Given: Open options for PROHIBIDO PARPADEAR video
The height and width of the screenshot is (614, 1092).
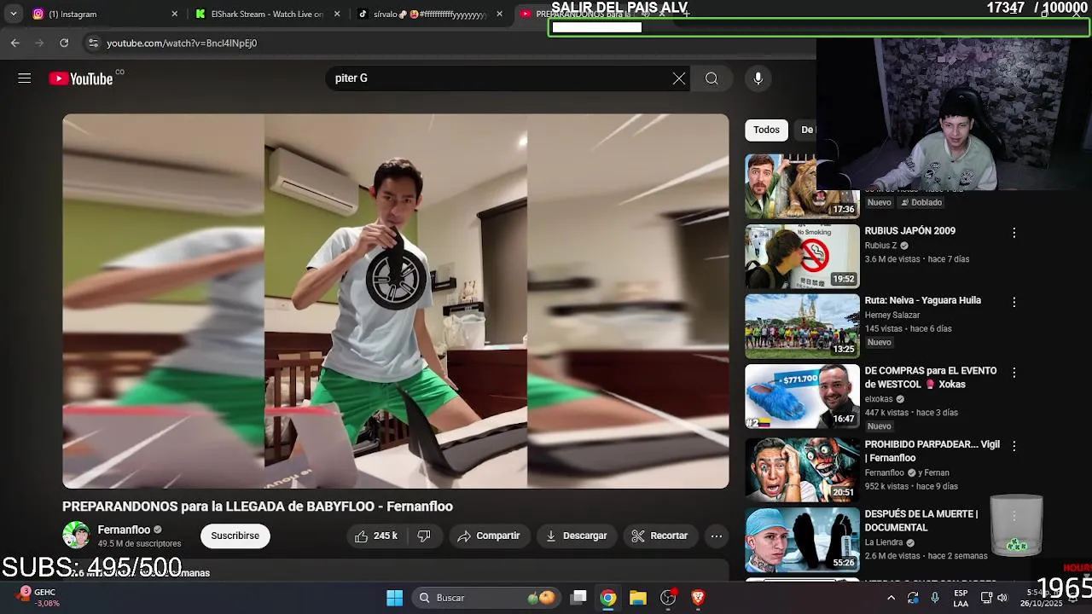Looking at the screenshot, I should tap(1014, 446).
